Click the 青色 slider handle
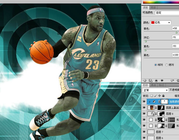Screen dimensions: 179x140 pyautogui.click(x=176, y=33)
